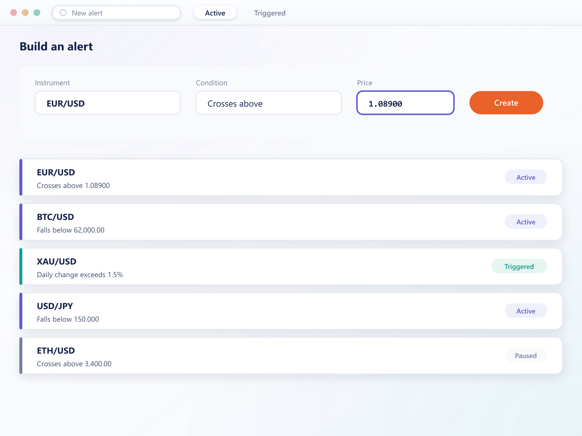Viewport: 582px width, 436px height.
Task: Focus the New alert search field
Action: [x=116, y=13]
